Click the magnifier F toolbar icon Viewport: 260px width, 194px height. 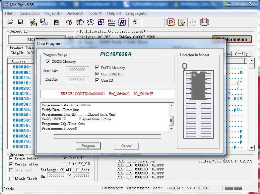[x=80, y=22]
